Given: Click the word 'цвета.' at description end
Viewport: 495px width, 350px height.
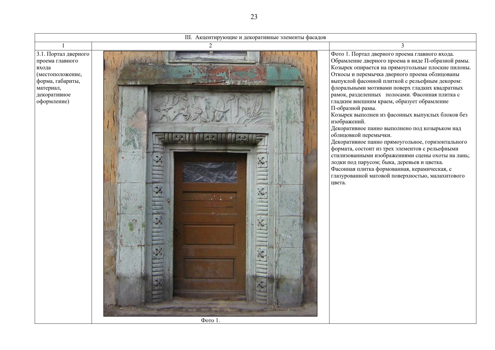Looking at the screenshot, I should [x=338, y=183].
